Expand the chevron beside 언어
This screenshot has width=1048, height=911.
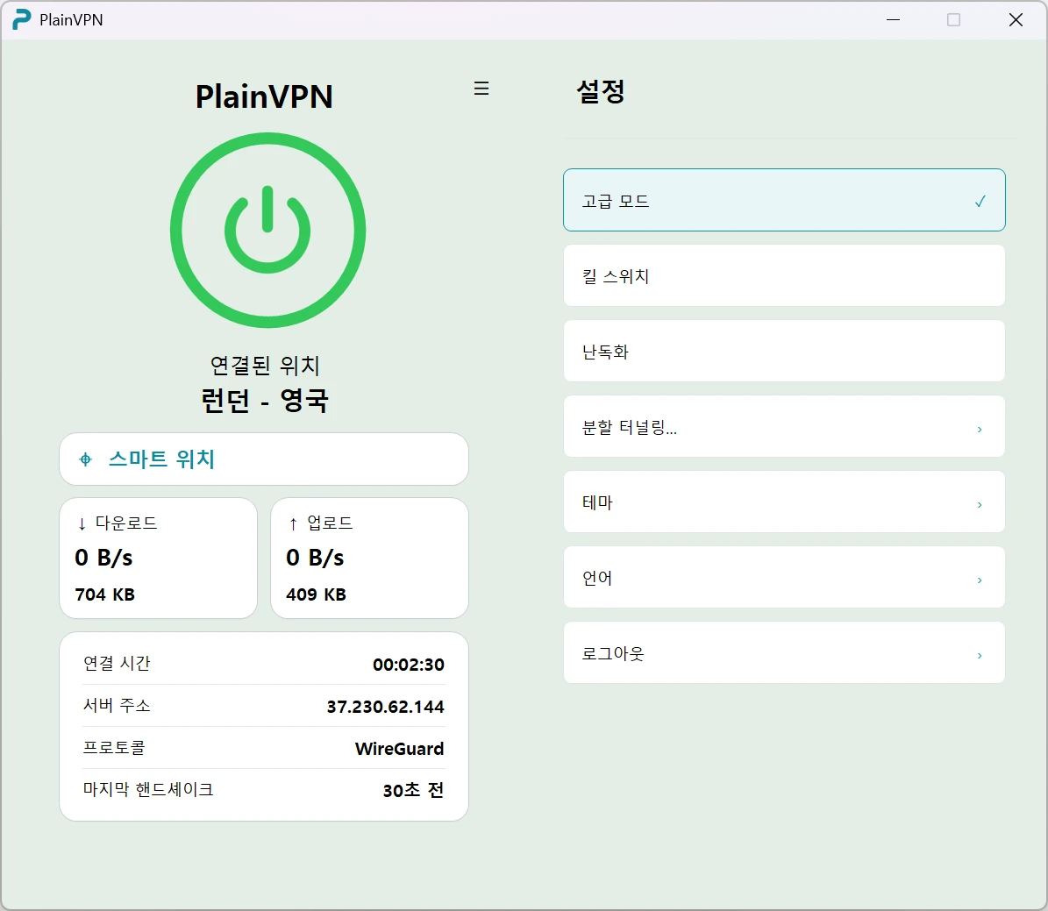coord(980,580)
